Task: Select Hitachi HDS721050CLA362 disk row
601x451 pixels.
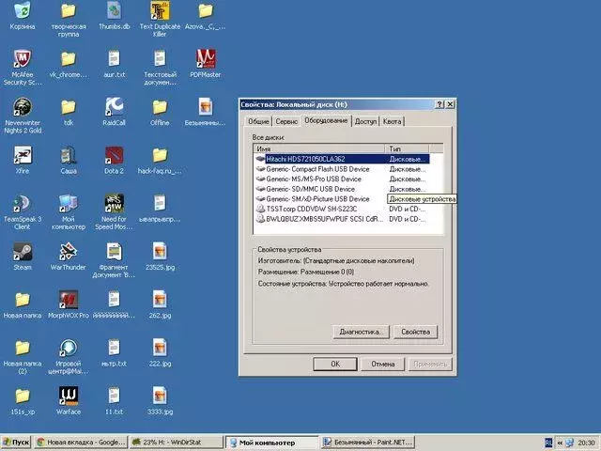Action: click(x=342, y=159)
